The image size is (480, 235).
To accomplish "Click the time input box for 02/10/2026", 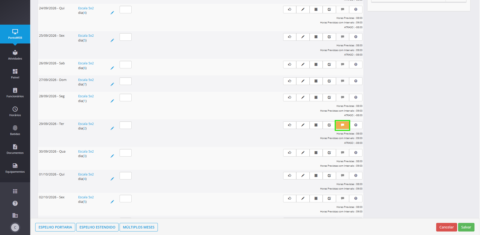I will click(126, 199).
